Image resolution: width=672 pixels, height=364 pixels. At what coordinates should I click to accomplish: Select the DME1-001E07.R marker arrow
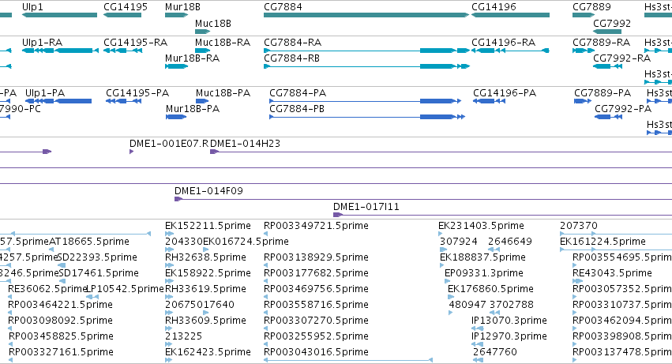coord(132,152)
